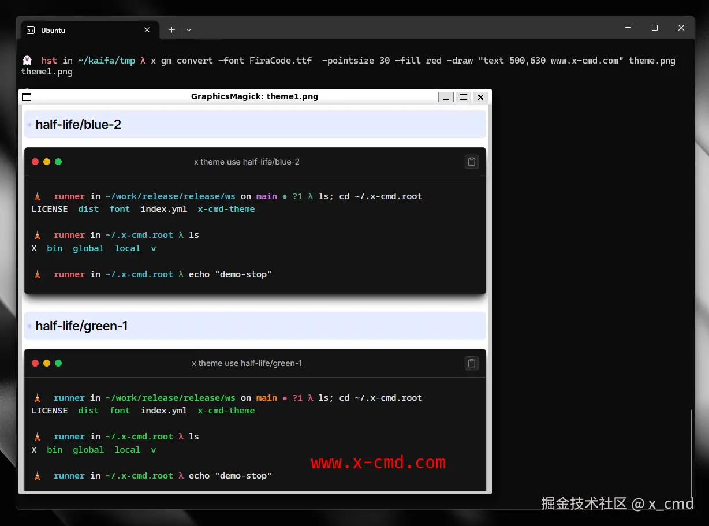Copy the half-life/blue-2 theme command
The image size is (709, 526).
[x=472, y=162]
